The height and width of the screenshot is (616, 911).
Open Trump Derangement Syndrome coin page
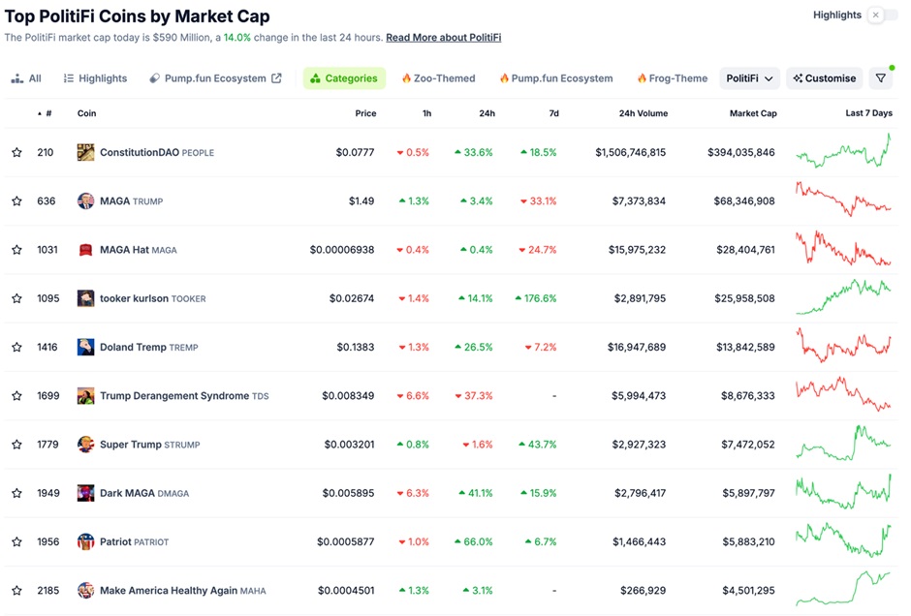click(173, 396)
